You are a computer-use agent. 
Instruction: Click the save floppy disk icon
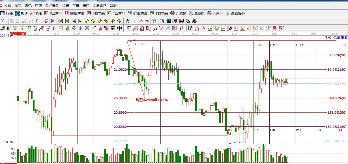coord(181,21)
